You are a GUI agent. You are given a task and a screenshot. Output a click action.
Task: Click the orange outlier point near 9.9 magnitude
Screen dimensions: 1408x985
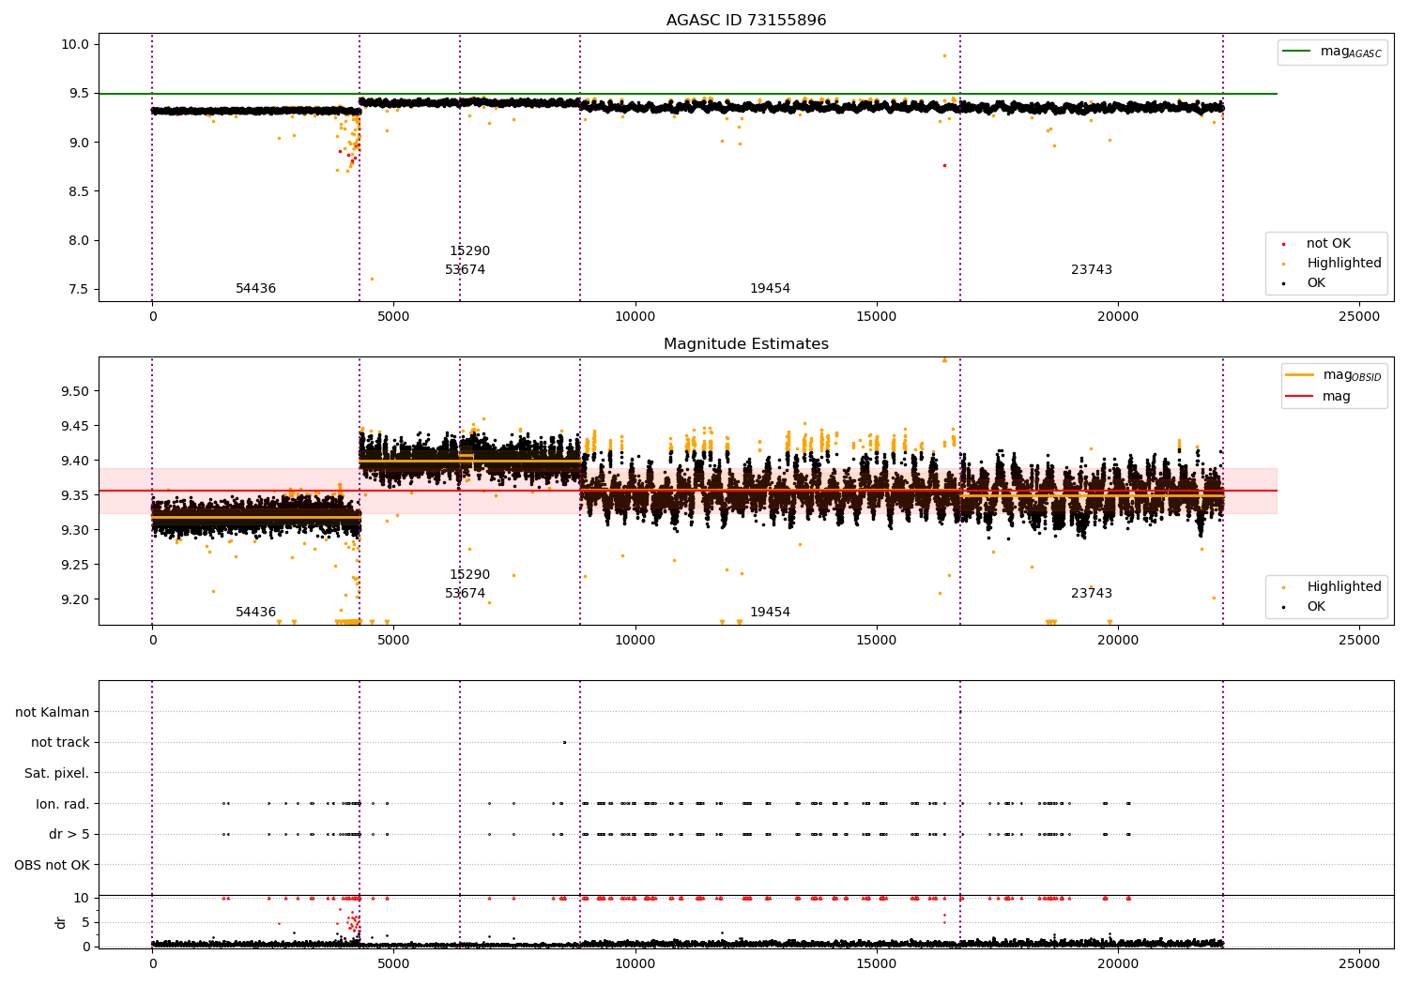944,55
